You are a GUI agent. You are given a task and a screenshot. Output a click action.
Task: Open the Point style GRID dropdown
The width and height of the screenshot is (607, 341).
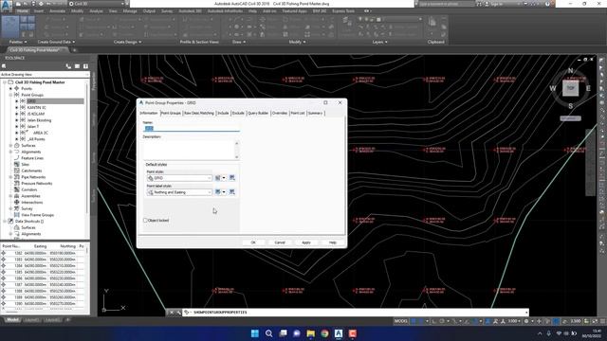tap(179, 178)
